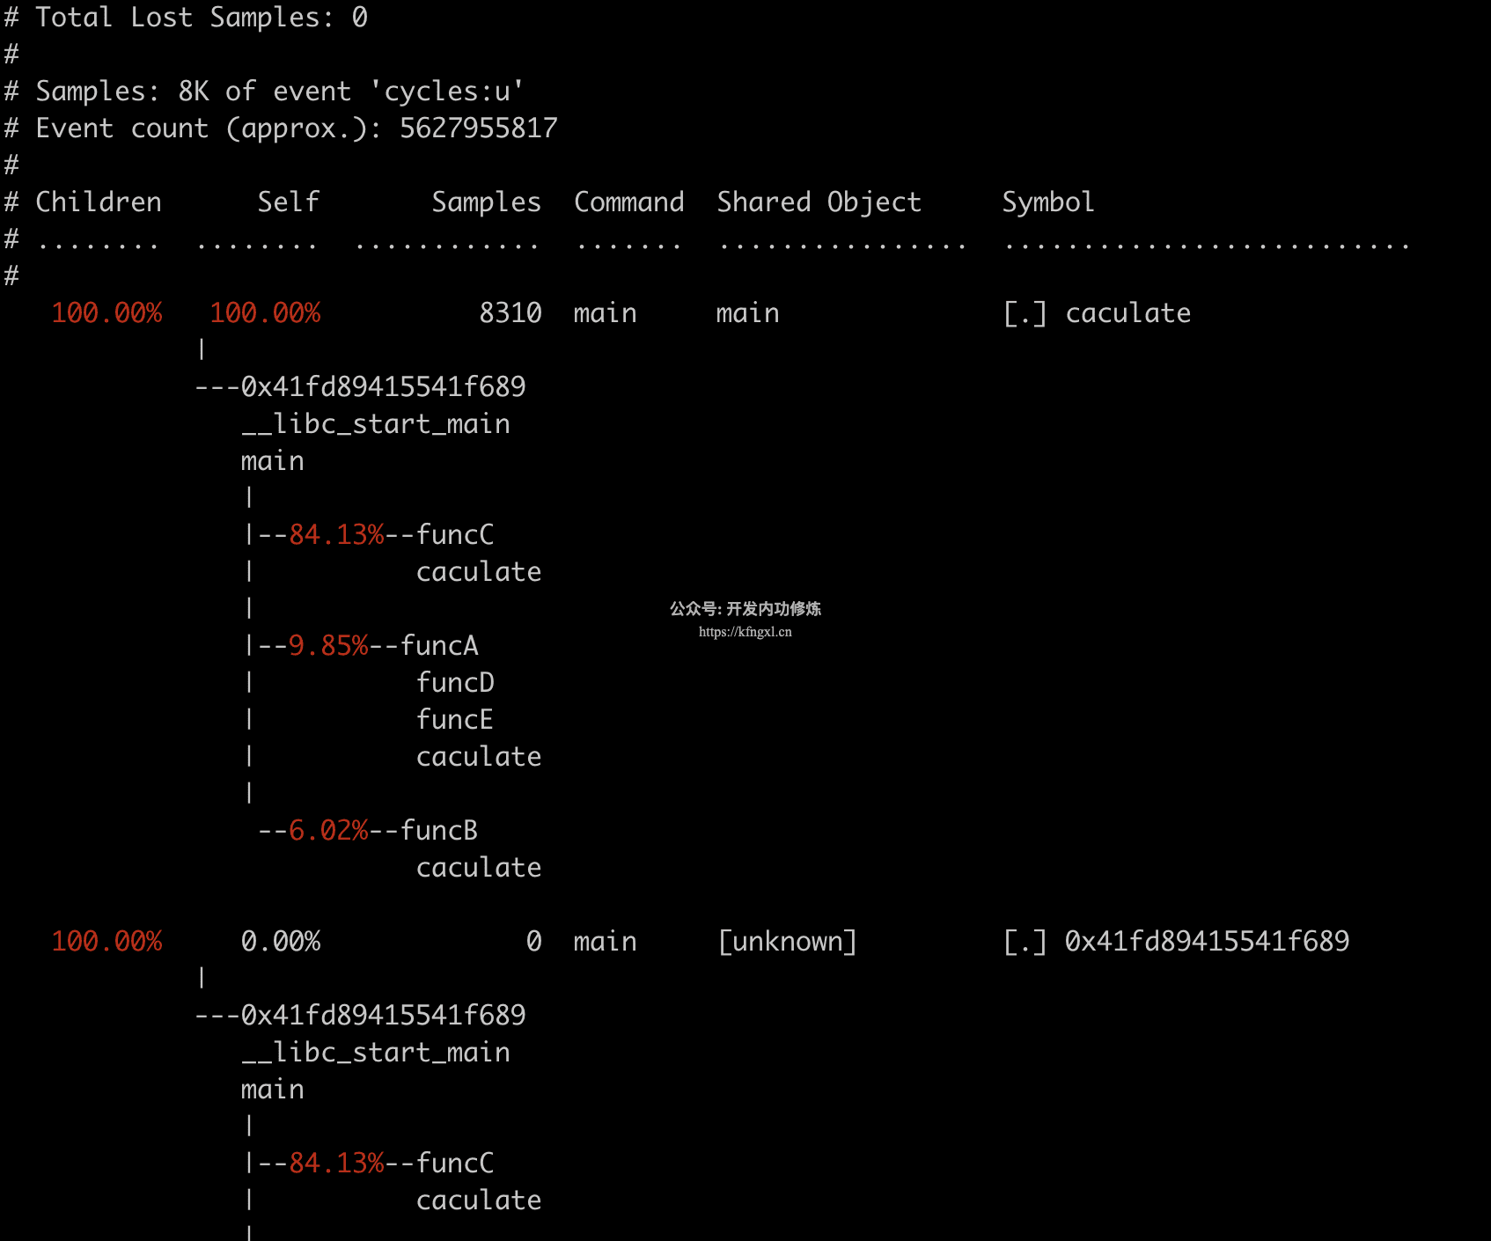
Task: Click the Self value 100.00% in caculate row
Action: coord(265,312)
